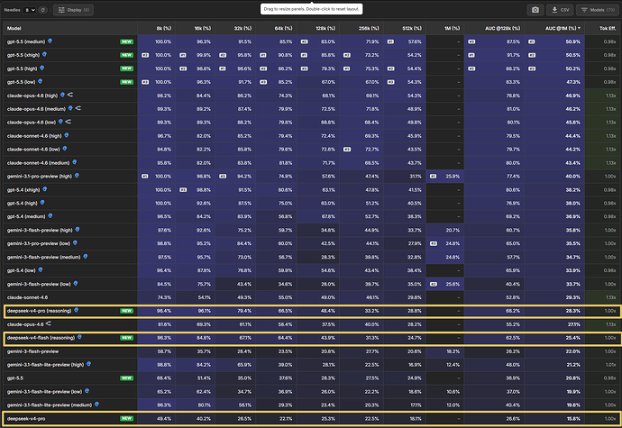Image resolution: width=622 pixels, height=428 pixels.
Task: Click the share icon next to claude-opus-4.6 (medium)
Action: (x=78, y=108)
